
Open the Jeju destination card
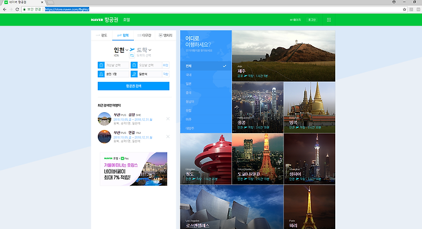click(284, 55)
